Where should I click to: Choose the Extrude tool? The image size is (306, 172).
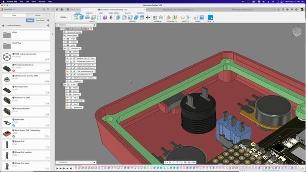point(82,18)
